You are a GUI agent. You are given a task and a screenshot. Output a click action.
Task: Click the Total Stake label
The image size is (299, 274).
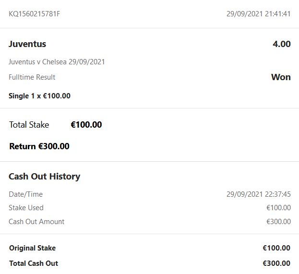(29, 125)
